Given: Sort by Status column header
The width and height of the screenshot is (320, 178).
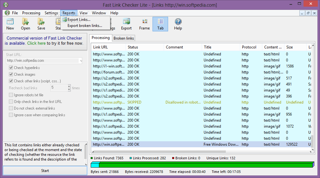Looking at the screenshot, I should [x=145, y=47].
